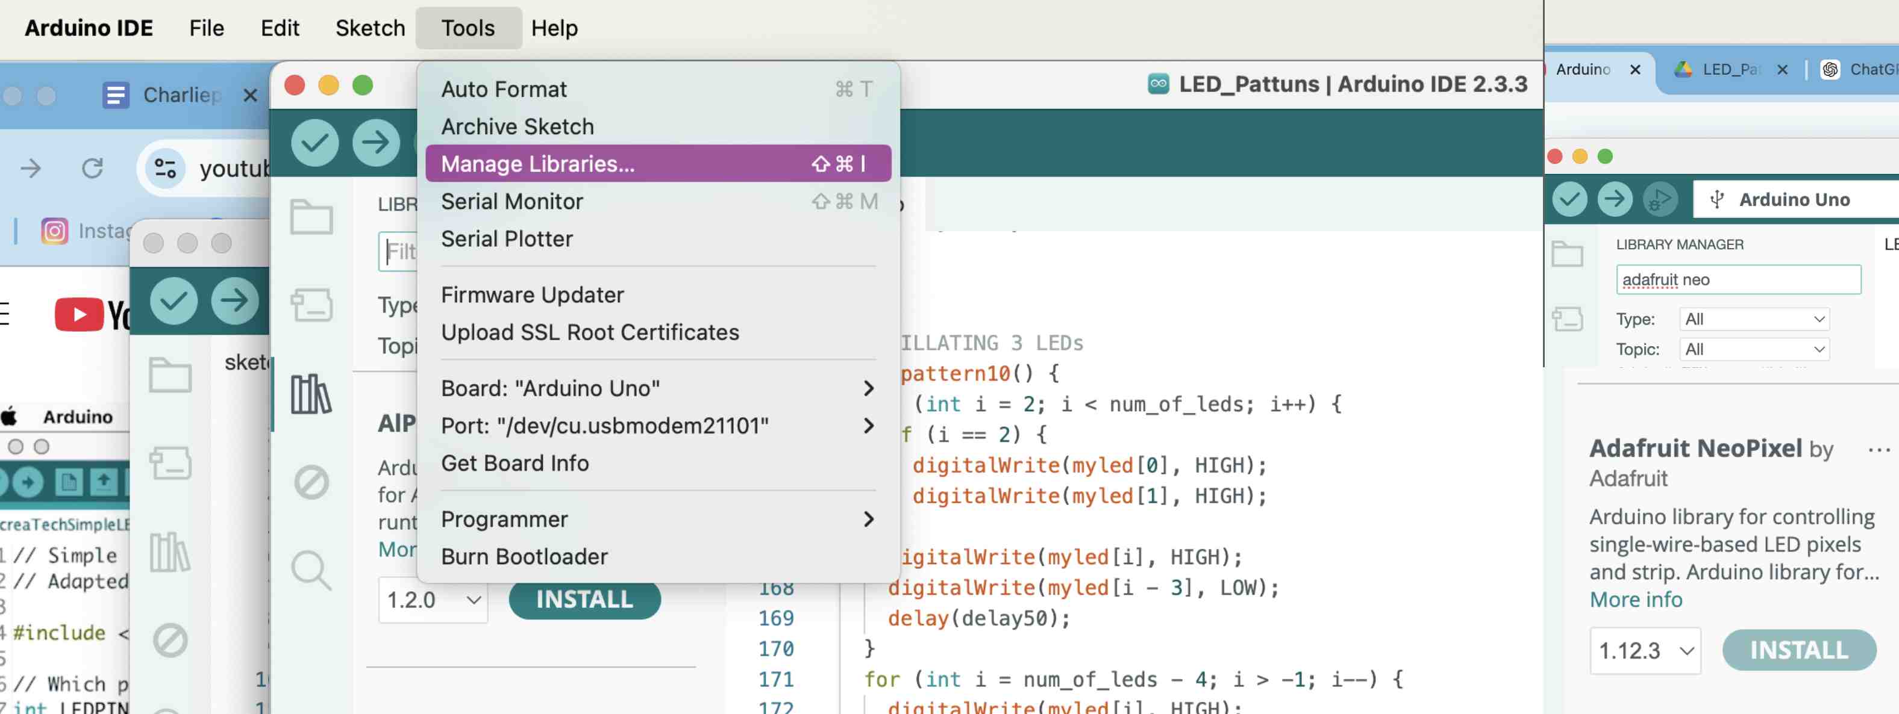Open Library Manager in the sketch window sidebar
The height and width of the screenshot is (714, 1899).
pyautogui.click(x=171, y=553)
